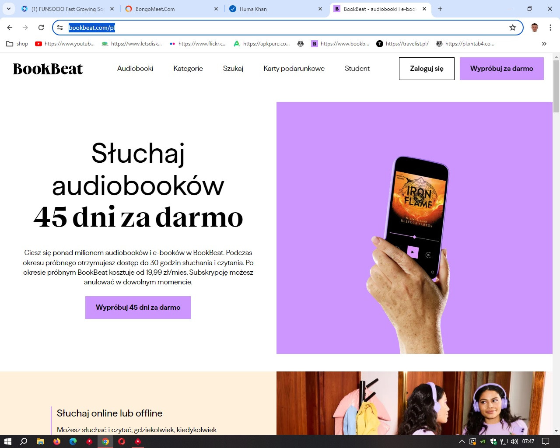Expand the bookmarks overflow chevron
Viewport: 560px width, 448px height.
point(544,44)
